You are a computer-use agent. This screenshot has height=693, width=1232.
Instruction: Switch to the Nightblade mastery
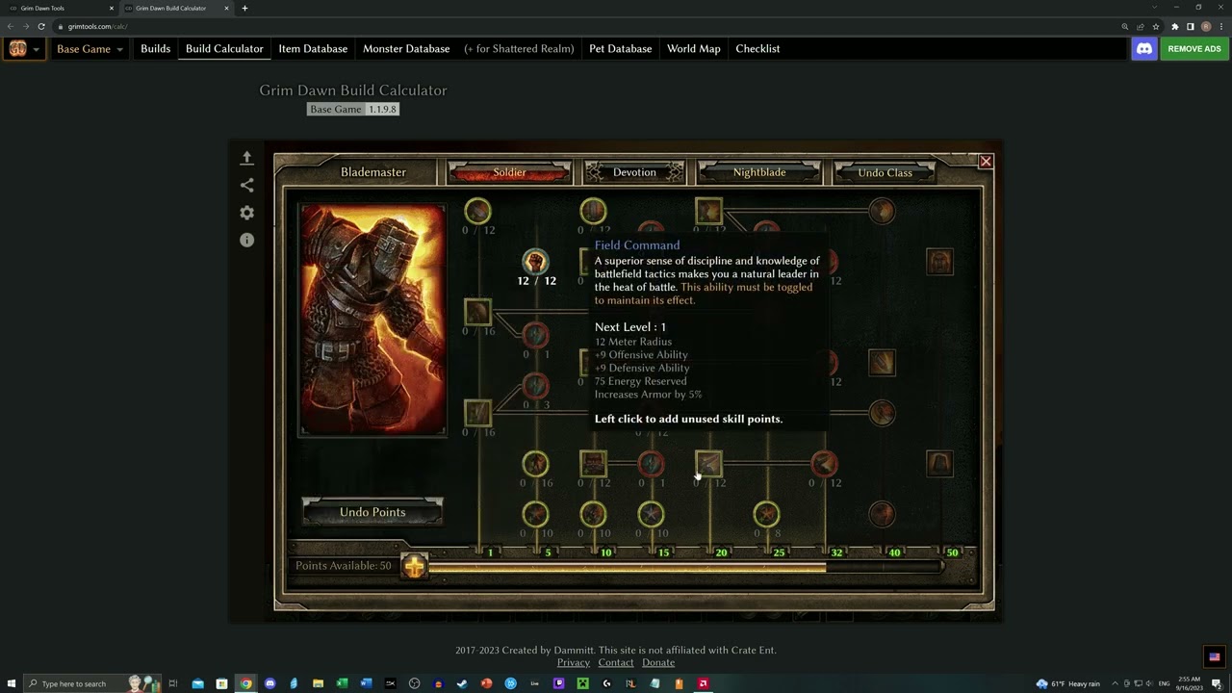pos(759,172)
